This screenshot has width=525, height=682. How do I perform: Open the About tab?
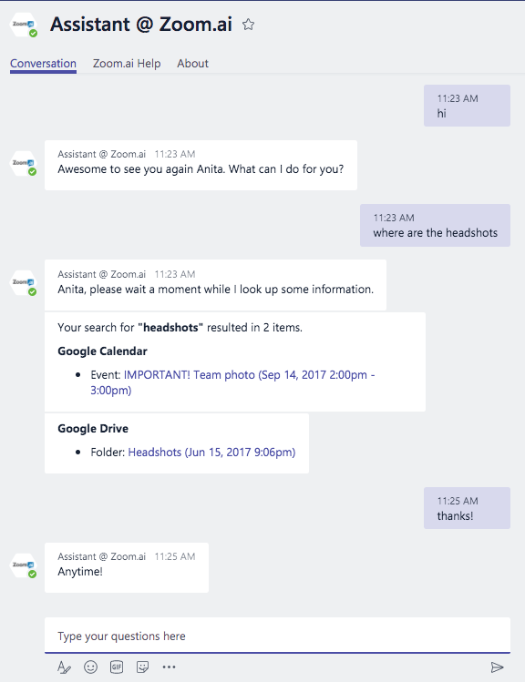point(192,64)
